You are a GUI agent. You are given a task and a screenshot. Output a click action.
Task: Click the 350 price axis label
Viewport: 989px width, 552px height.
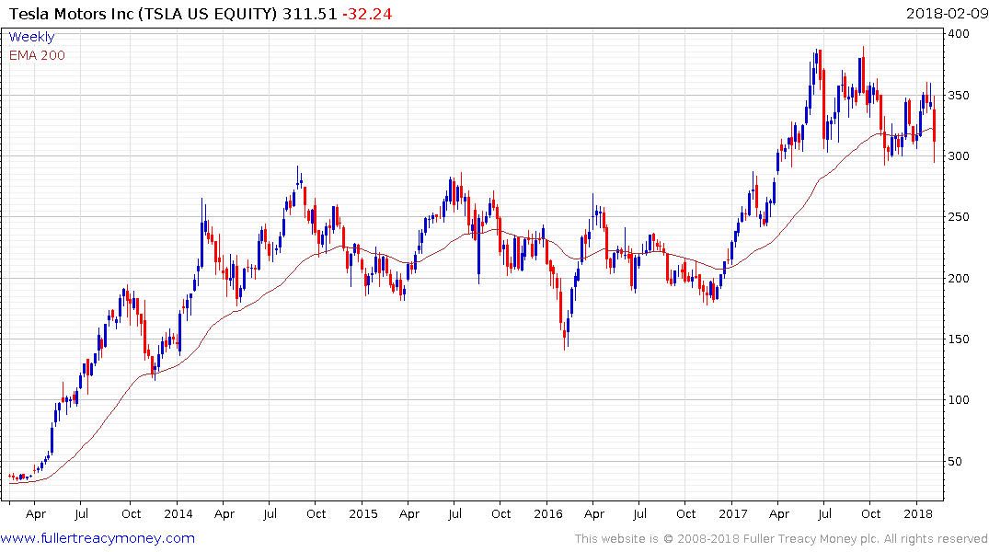(x=959, y=96)
